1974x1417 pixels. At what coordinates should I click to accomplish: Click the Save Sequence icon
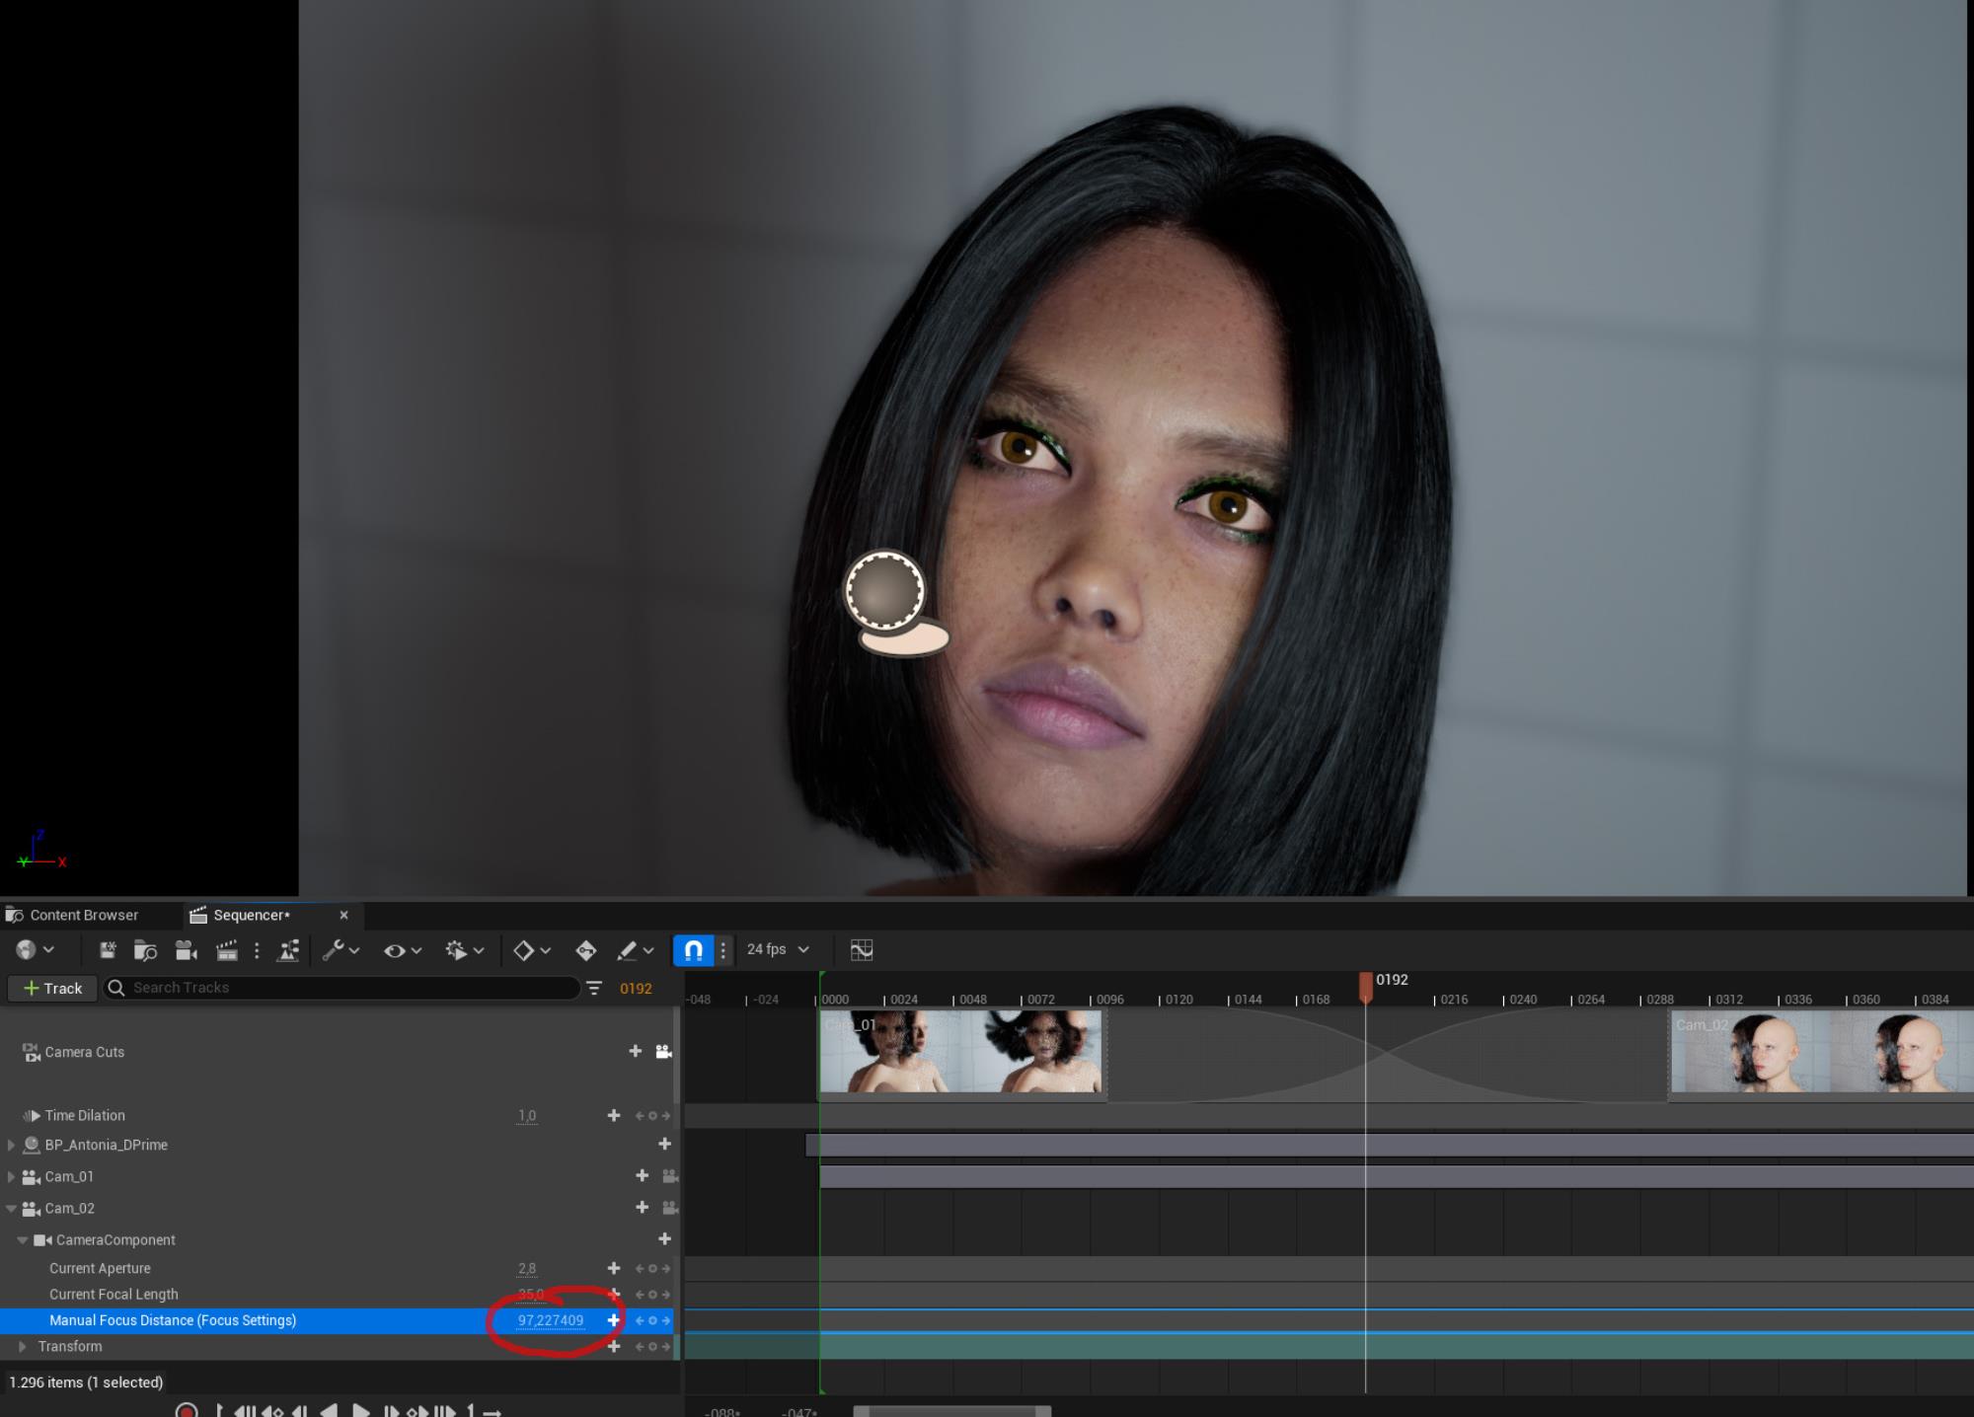click(108, 950)
